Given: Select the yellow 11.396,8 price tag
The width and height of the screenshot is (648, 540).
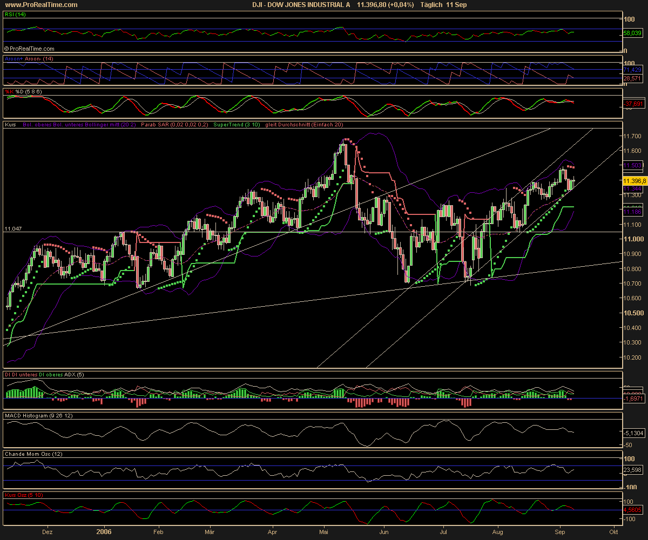Looking at the screenshot, I should [x=633, y=182].
